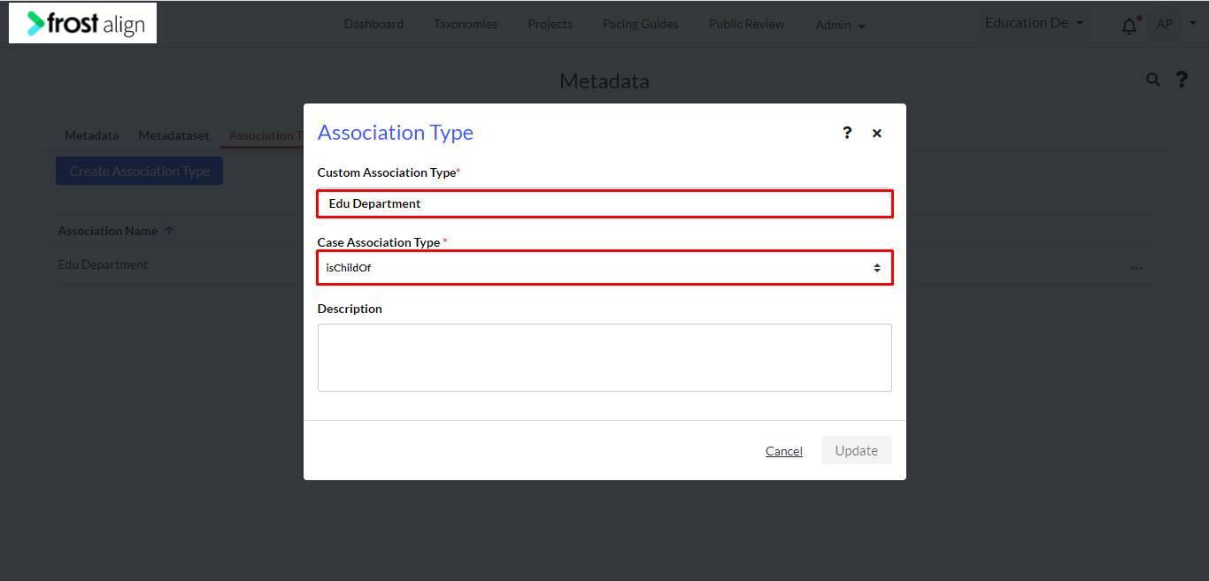
Task: Click the search magnifier icon on the Metadata page
Action: pyautogui.click(x=1153, y=80)
